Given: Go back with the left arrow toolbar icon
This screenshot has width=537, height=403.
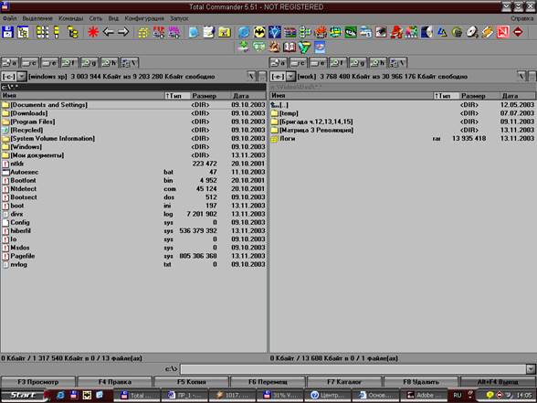Looking at the screenshot, I should (108, 32).
